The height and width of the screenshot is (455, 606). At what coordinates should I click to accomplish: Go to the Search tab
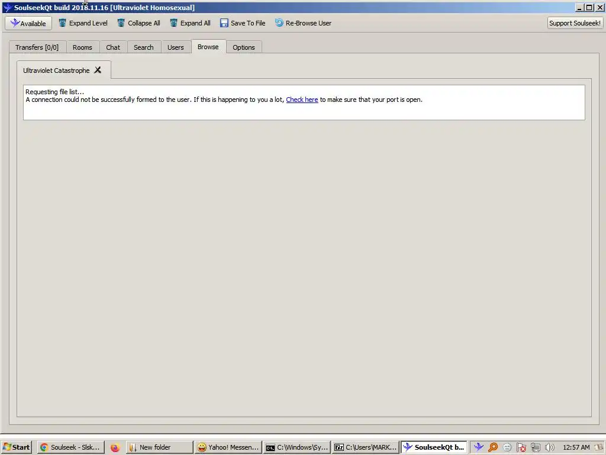point(143,47)
